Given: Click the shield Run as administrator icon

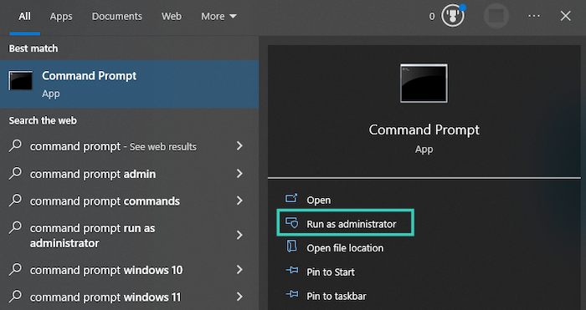Looking at the screenshot, I should tap(292, 223).
